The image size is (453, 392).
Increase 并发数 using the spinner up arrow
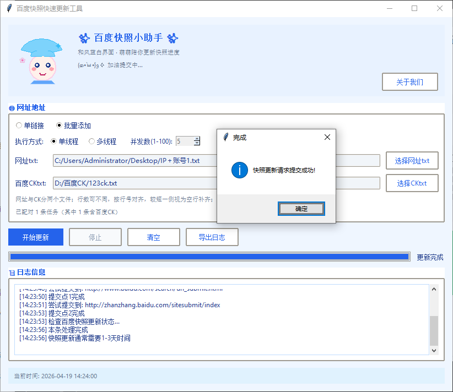196,138
